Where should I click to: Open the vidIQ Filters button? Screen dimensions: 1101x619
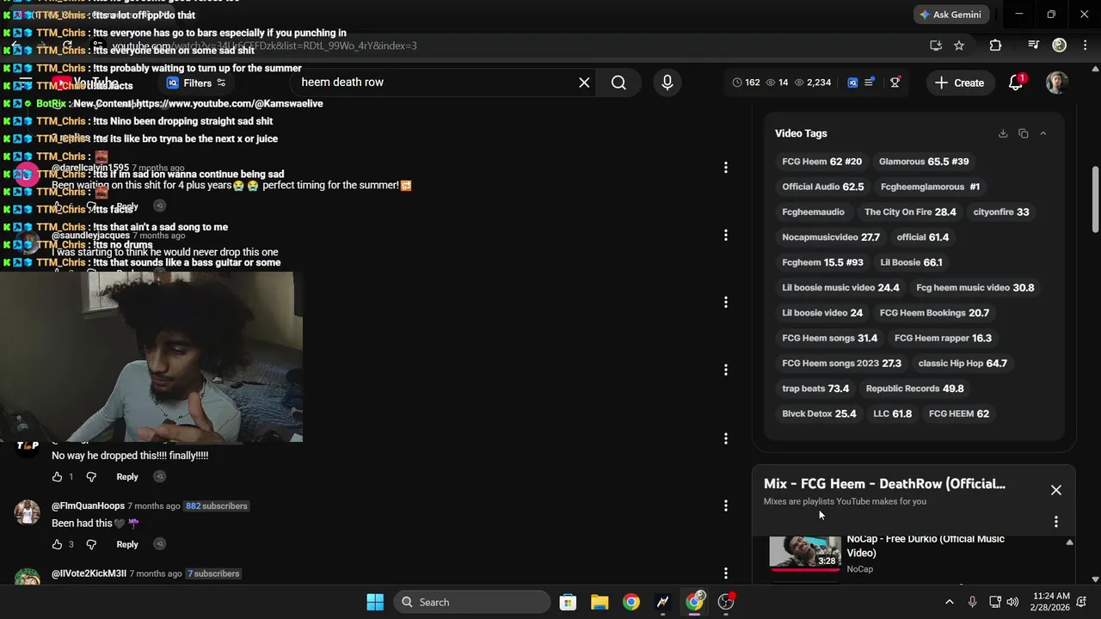click(x=196, y=83)
